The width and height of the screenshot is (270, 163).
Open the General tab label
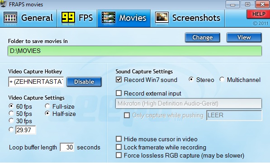tap(37, 18)
